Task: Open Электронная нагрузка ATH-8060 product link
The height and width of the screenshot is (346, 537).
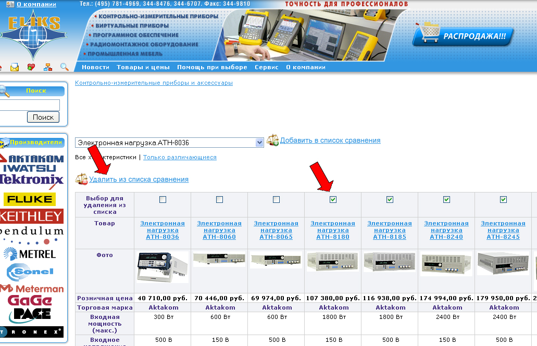Action: (x=219, y=230)
